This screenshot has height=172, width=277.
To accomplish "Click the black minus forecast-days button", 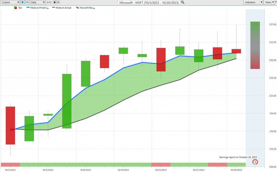I will point(58,2).
